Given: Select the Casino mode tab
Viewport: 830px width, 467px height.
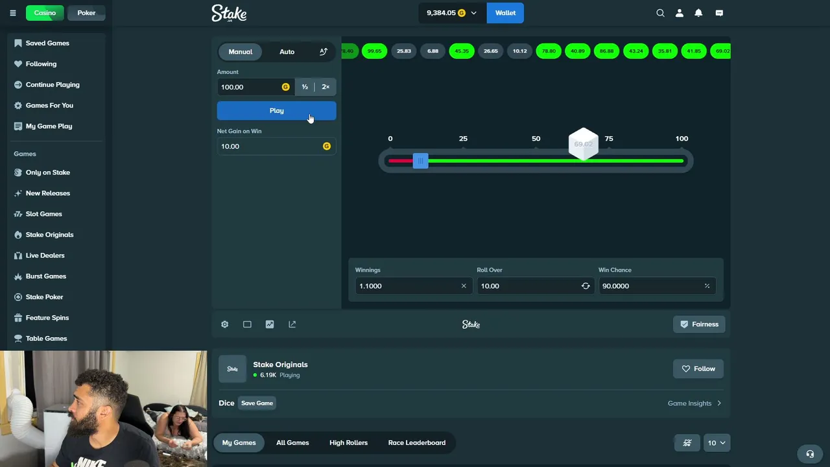Looking at the screenshot, I should (x=45, y=13).
